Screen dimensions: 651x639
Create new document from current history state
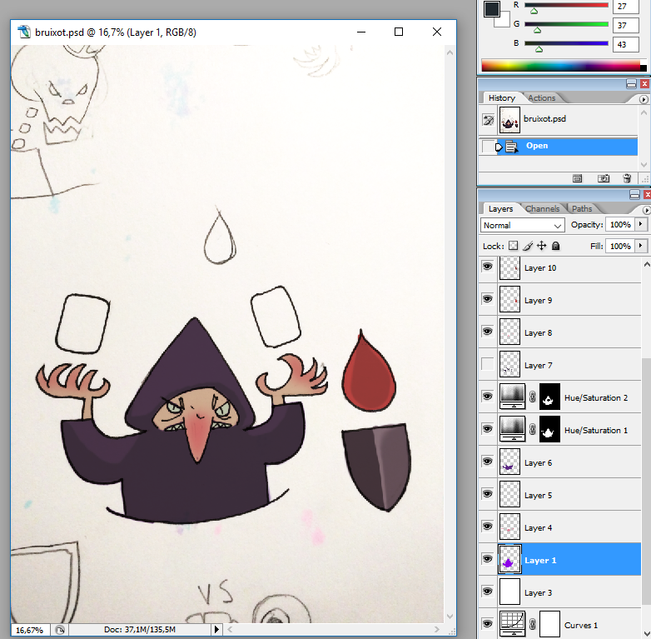[577, 178]
